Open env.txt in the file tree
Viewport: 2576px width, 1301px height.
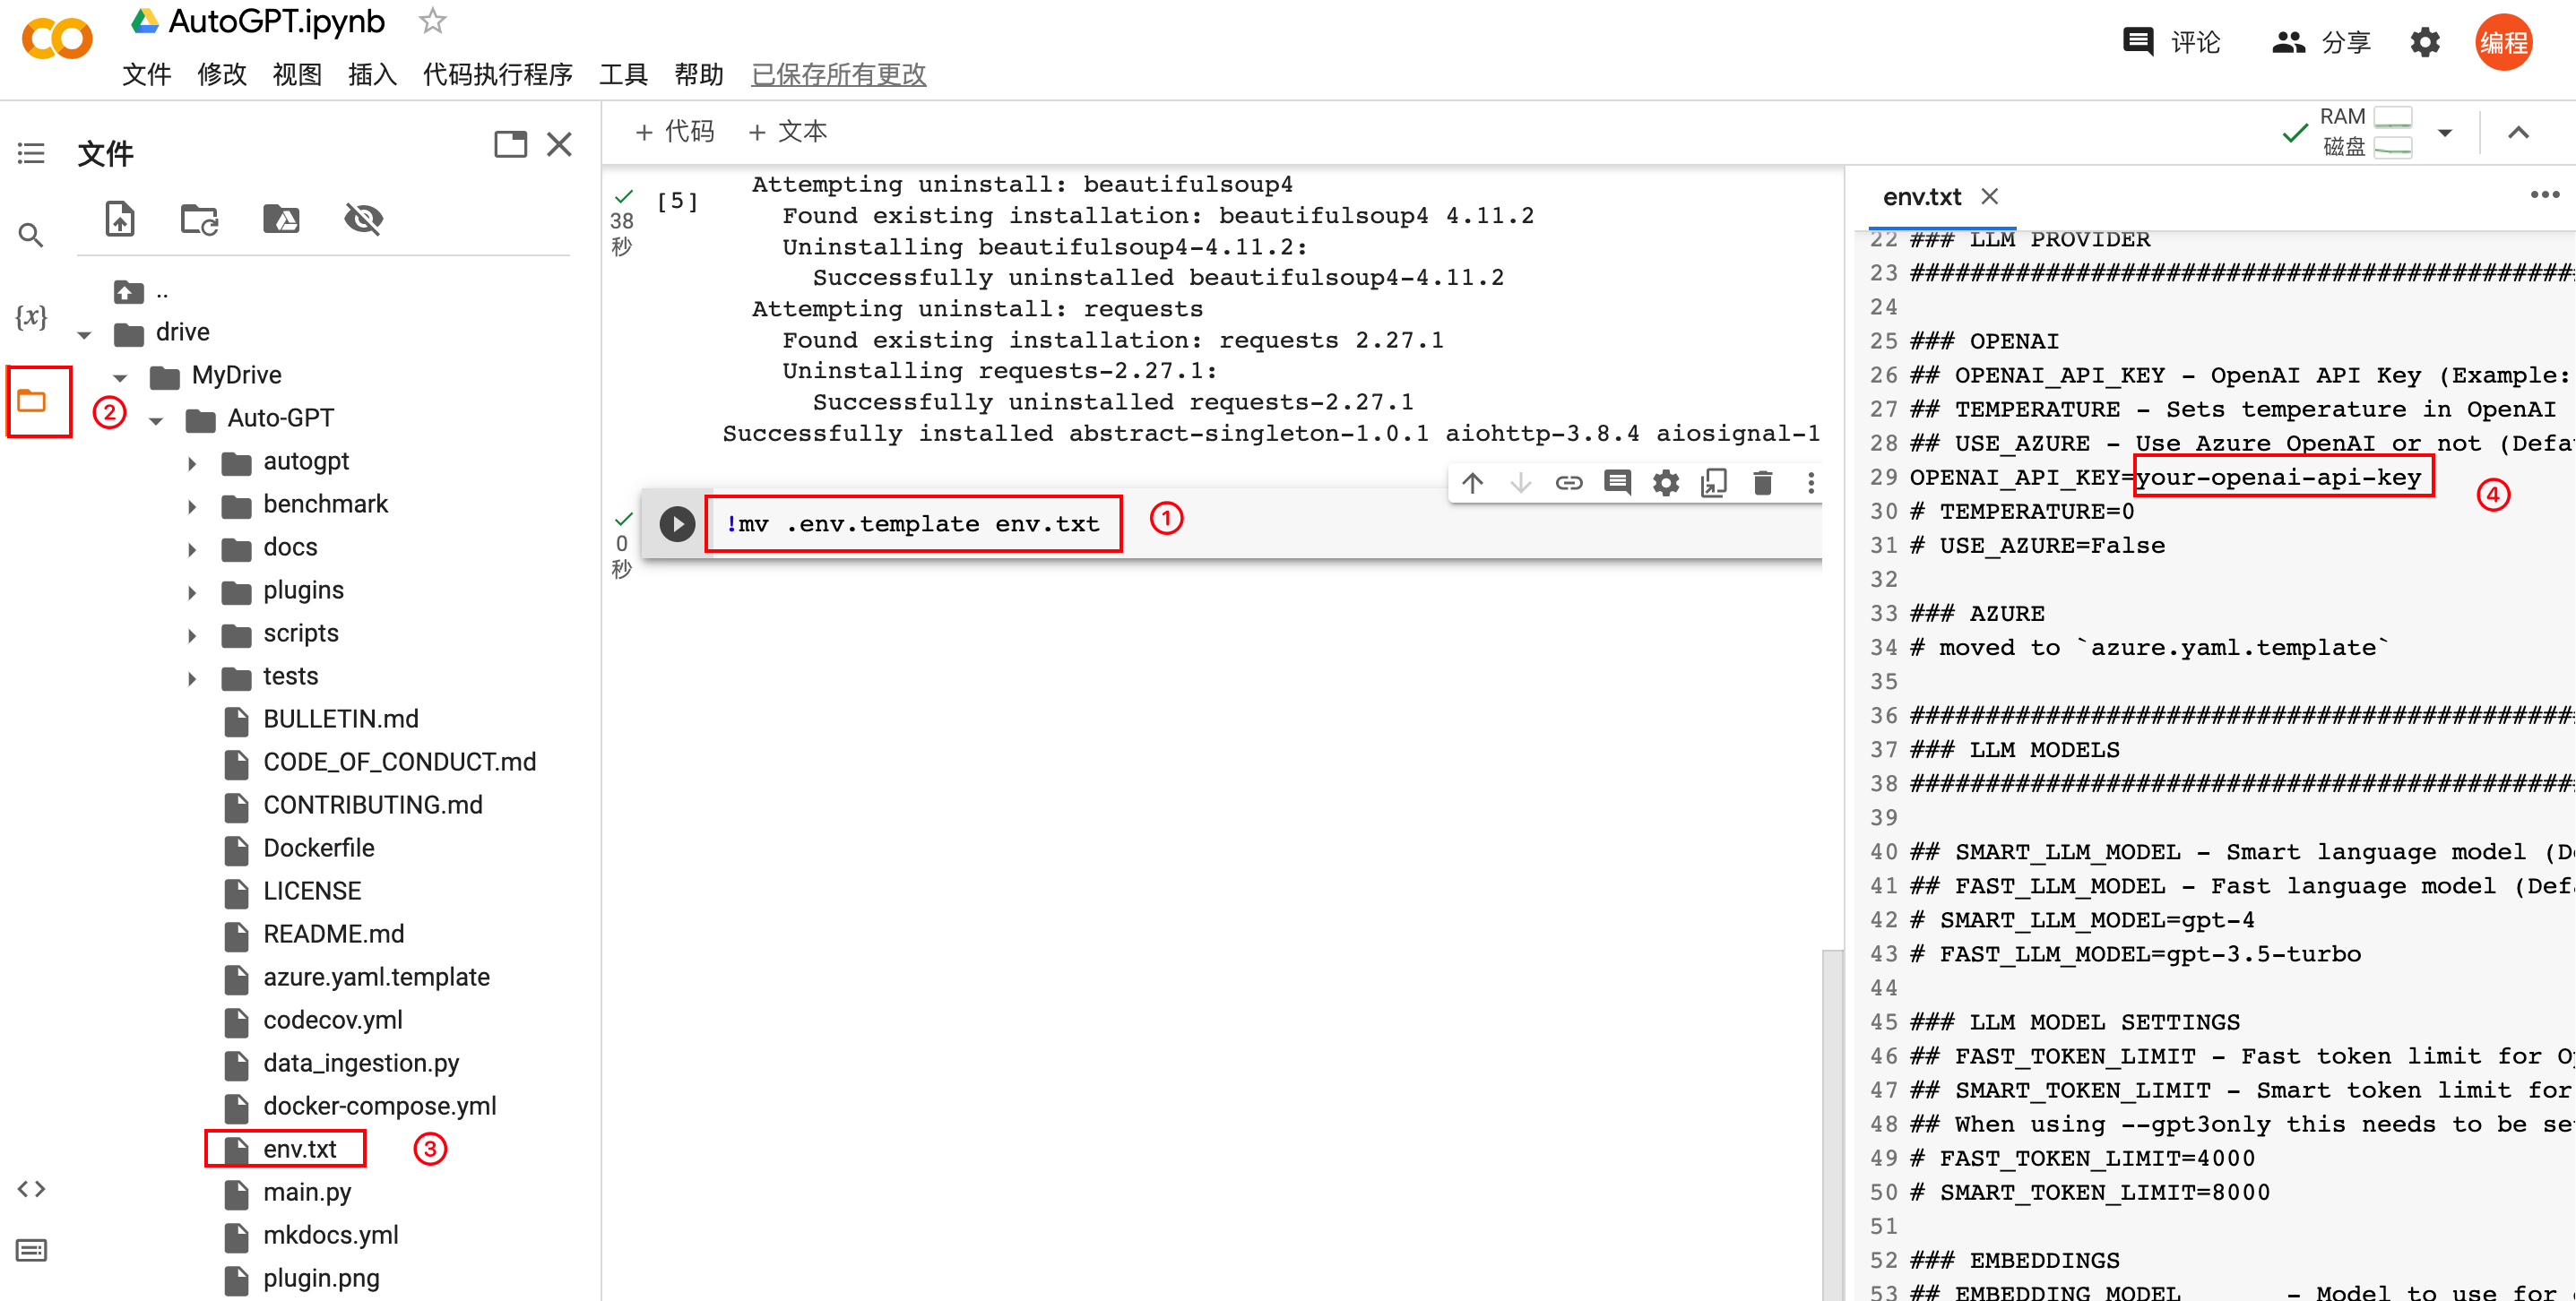(299, 1149)
